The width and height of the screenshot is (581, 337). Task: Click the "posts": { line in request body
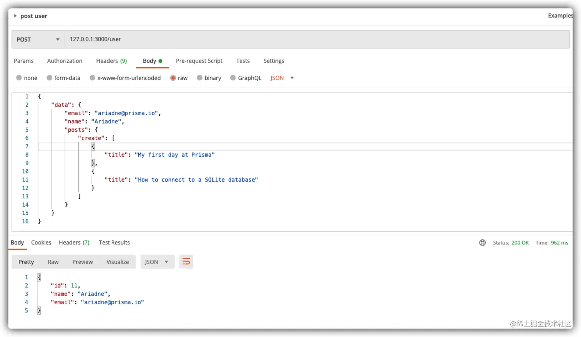[81, 129]
